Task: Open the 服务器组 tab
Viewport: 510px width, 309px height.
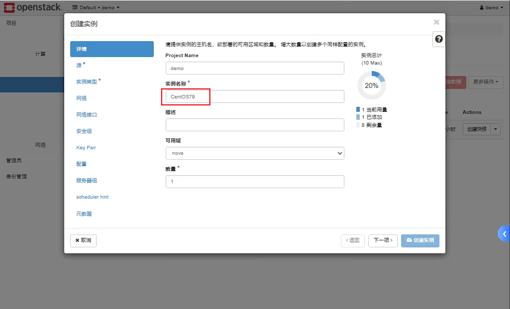Action: point(87,181)
